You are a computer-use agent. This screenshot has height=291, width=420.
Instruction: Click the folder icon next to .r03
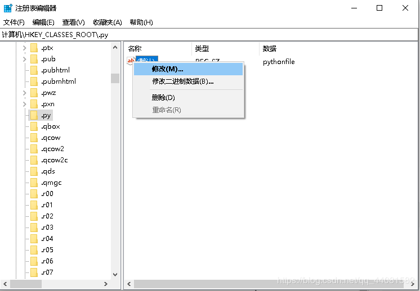pyautogui.click(x=34, y=228)
